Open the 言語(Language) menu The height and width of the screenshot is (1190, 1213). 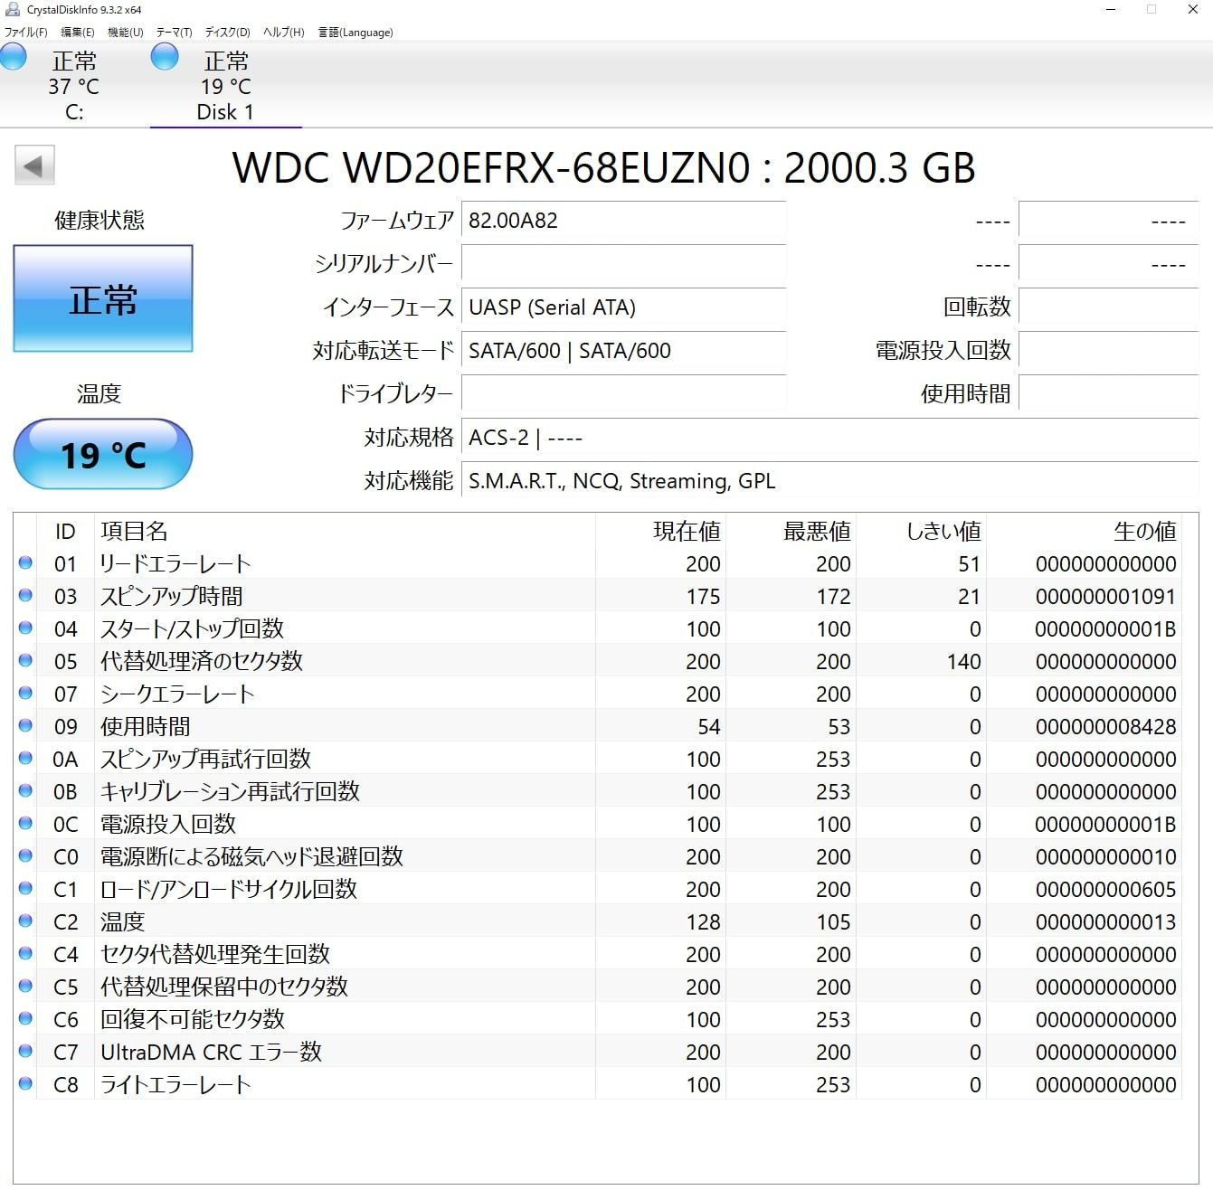pyautogui.click(x=355, y=32)
